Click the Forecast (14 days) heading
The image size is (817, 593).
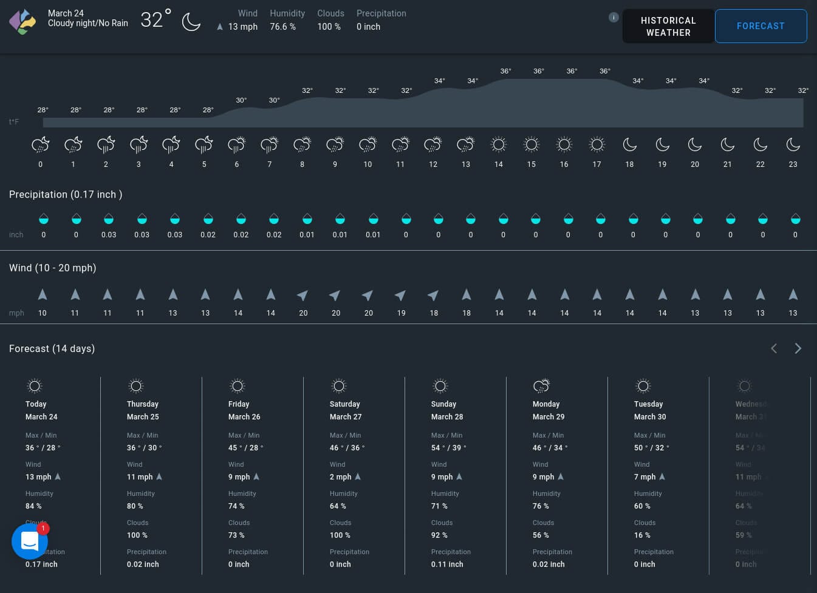[52, 348]
